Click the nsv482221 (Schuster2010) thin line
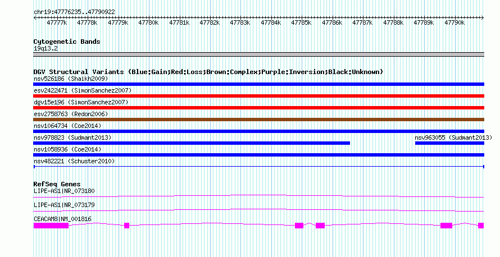 click(258, 167)
